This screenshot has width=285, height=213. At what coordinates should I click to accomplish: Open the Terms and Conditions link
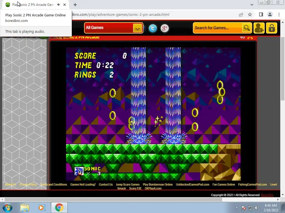[54, 184]
